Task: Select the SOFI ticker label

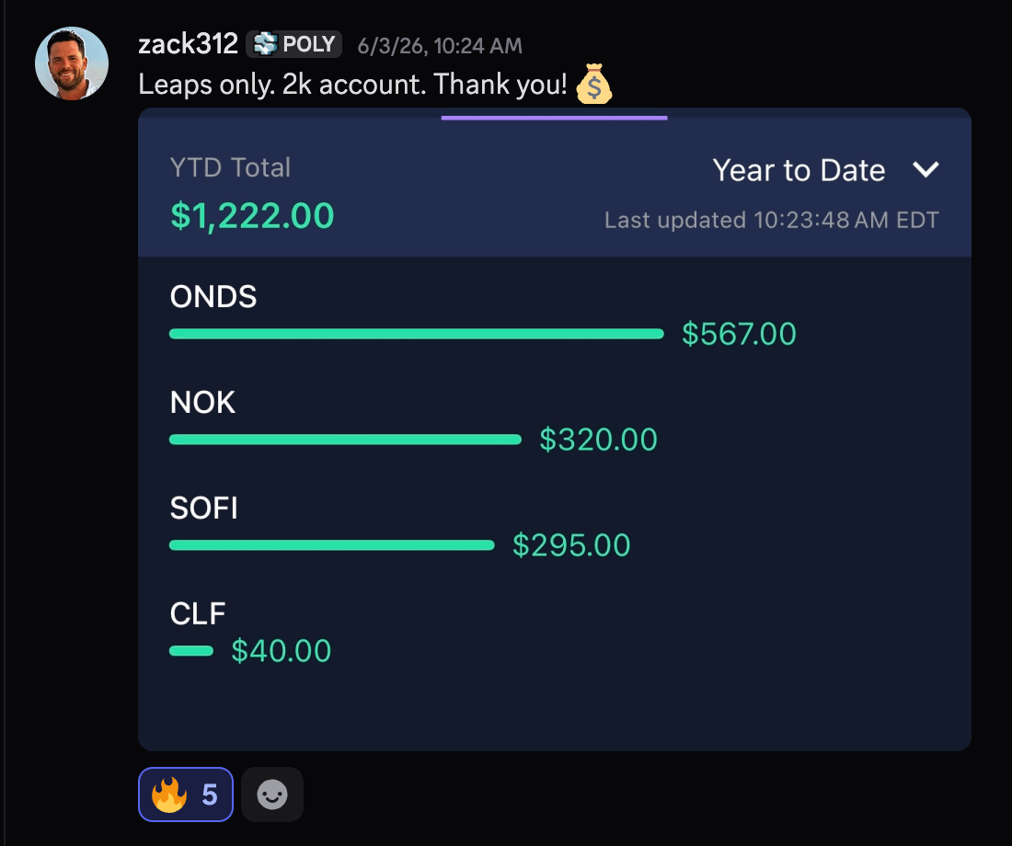Action: (204, 508)
